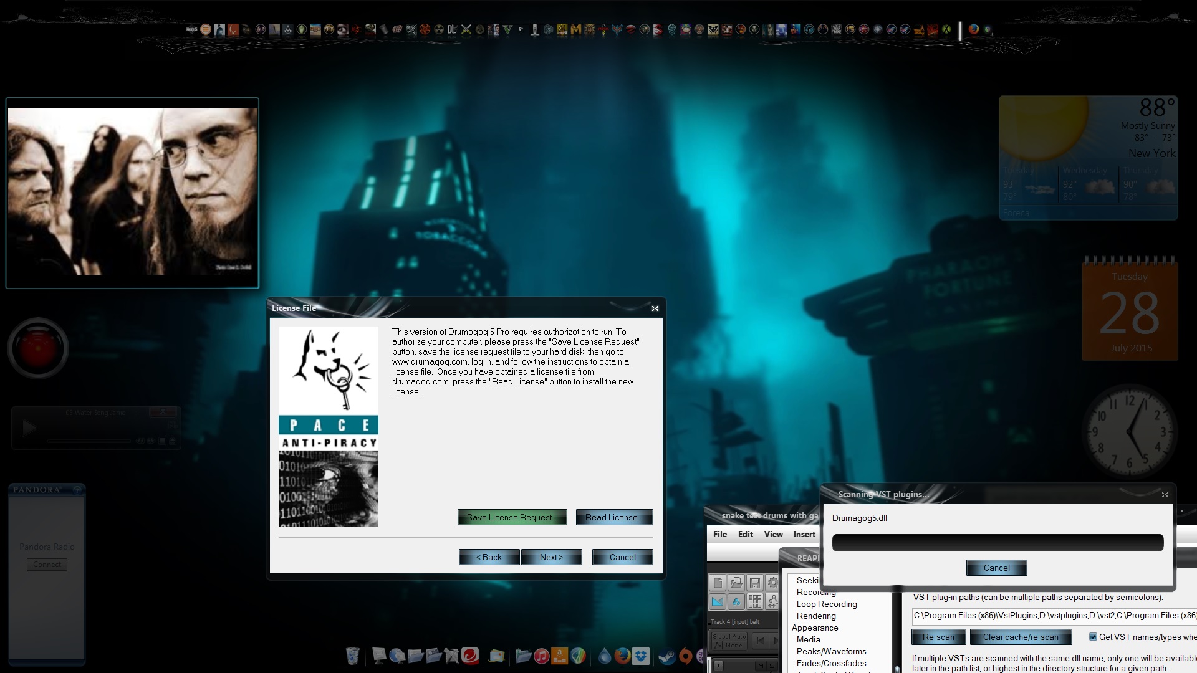
Task: Click the Global Auto None automation button
Action: 729,641
